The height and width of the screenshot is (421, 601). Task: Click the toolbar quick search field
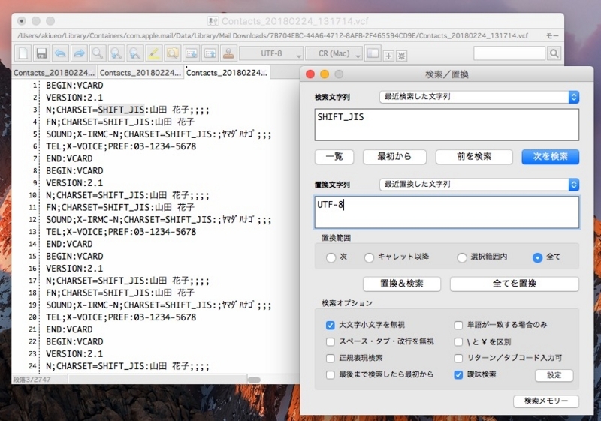click(x=509, y=53)
